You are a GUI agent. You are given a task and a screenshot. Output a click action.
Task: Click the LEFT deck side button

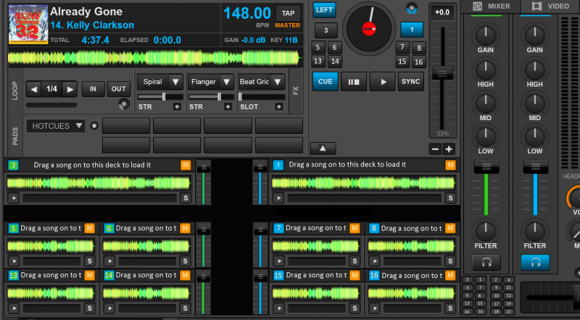[324, 10]
